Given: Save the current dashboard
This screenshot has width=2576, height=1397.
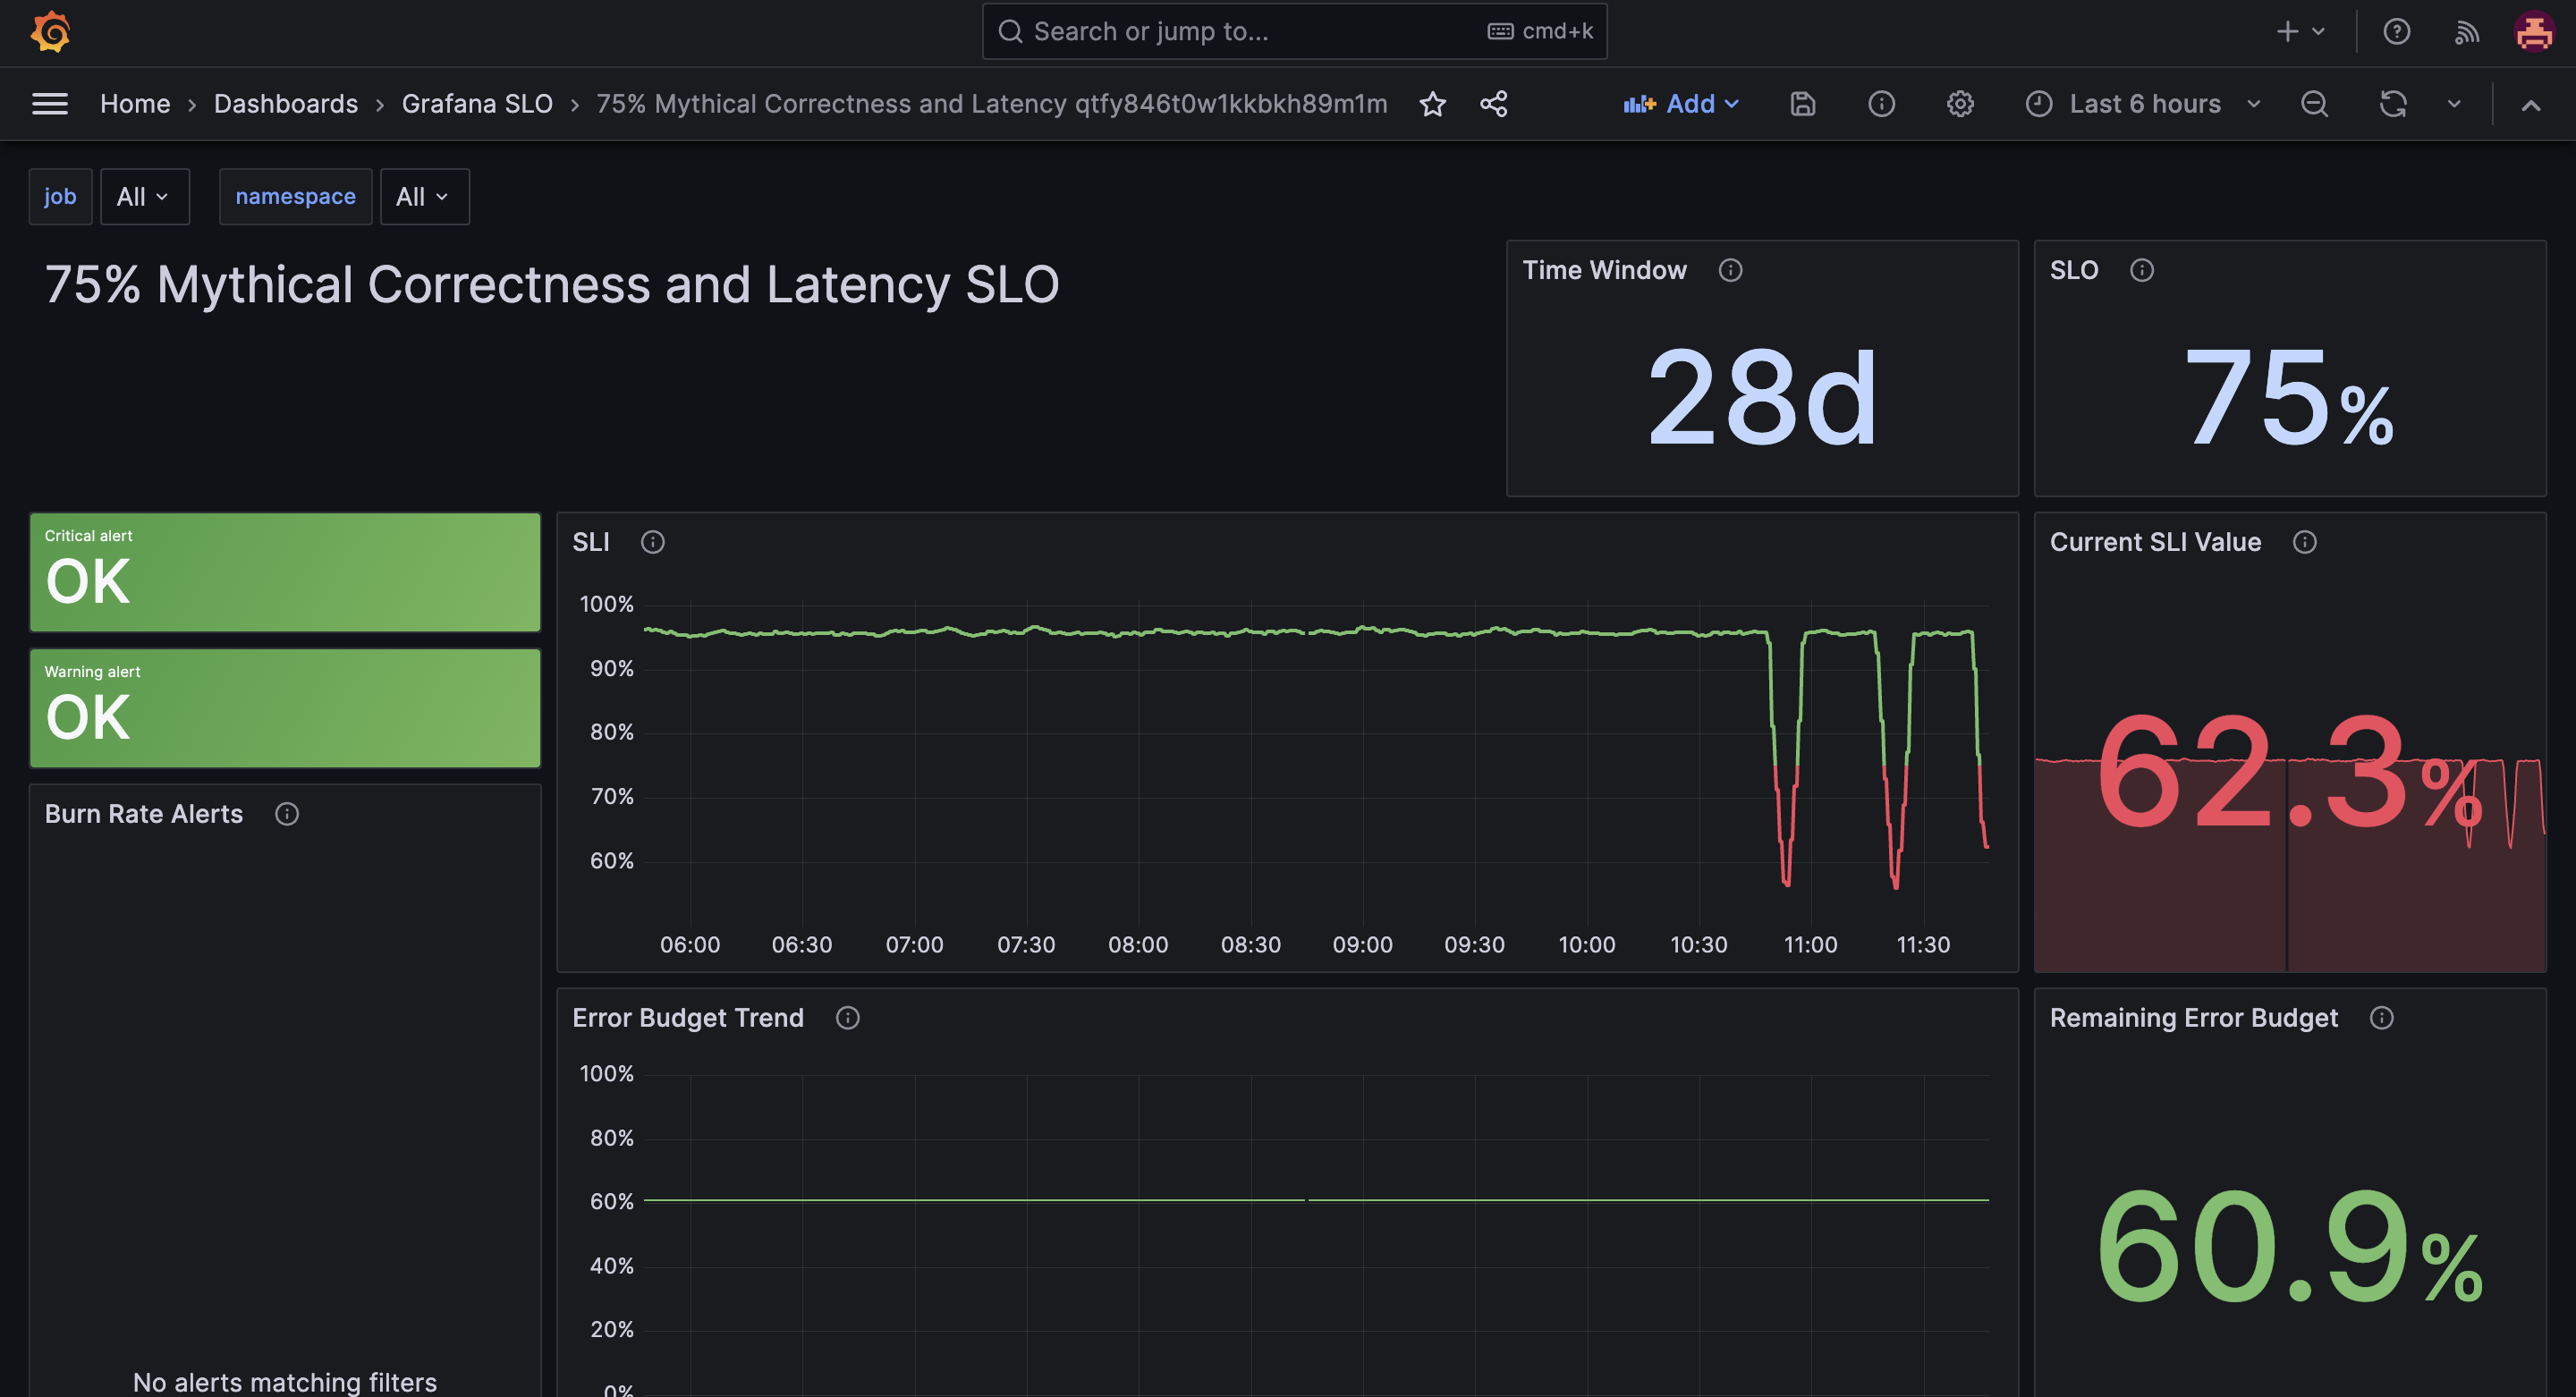Looking at the screenshot, I should point(1802,103).
